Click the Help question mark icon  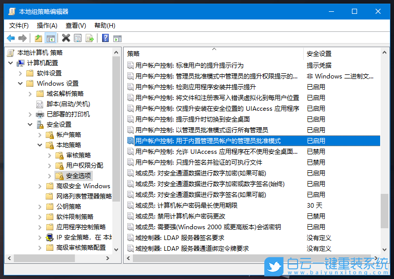click(x=106, y=38)
